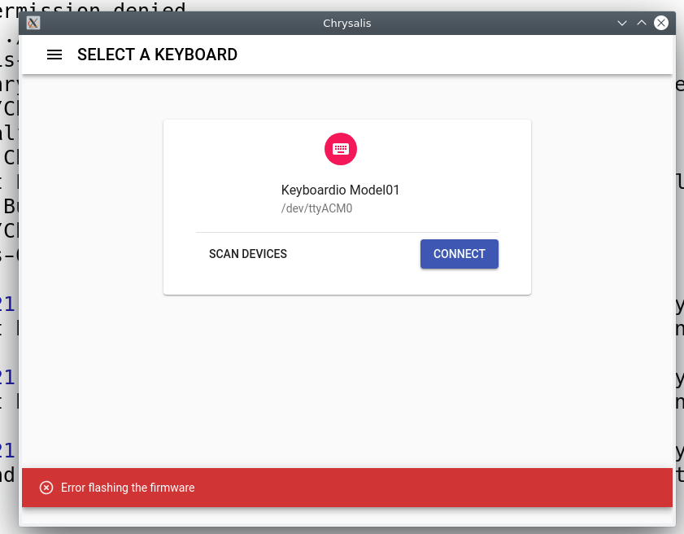This screenshot has height=534, width=684.
Task: Minimize the Chrysalis window
Action: pyautogui.click(x=622, y=23)
